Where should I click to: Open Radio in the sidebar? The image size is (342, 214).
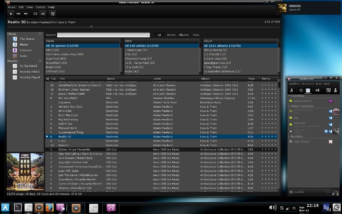click(x=23, y=56)
